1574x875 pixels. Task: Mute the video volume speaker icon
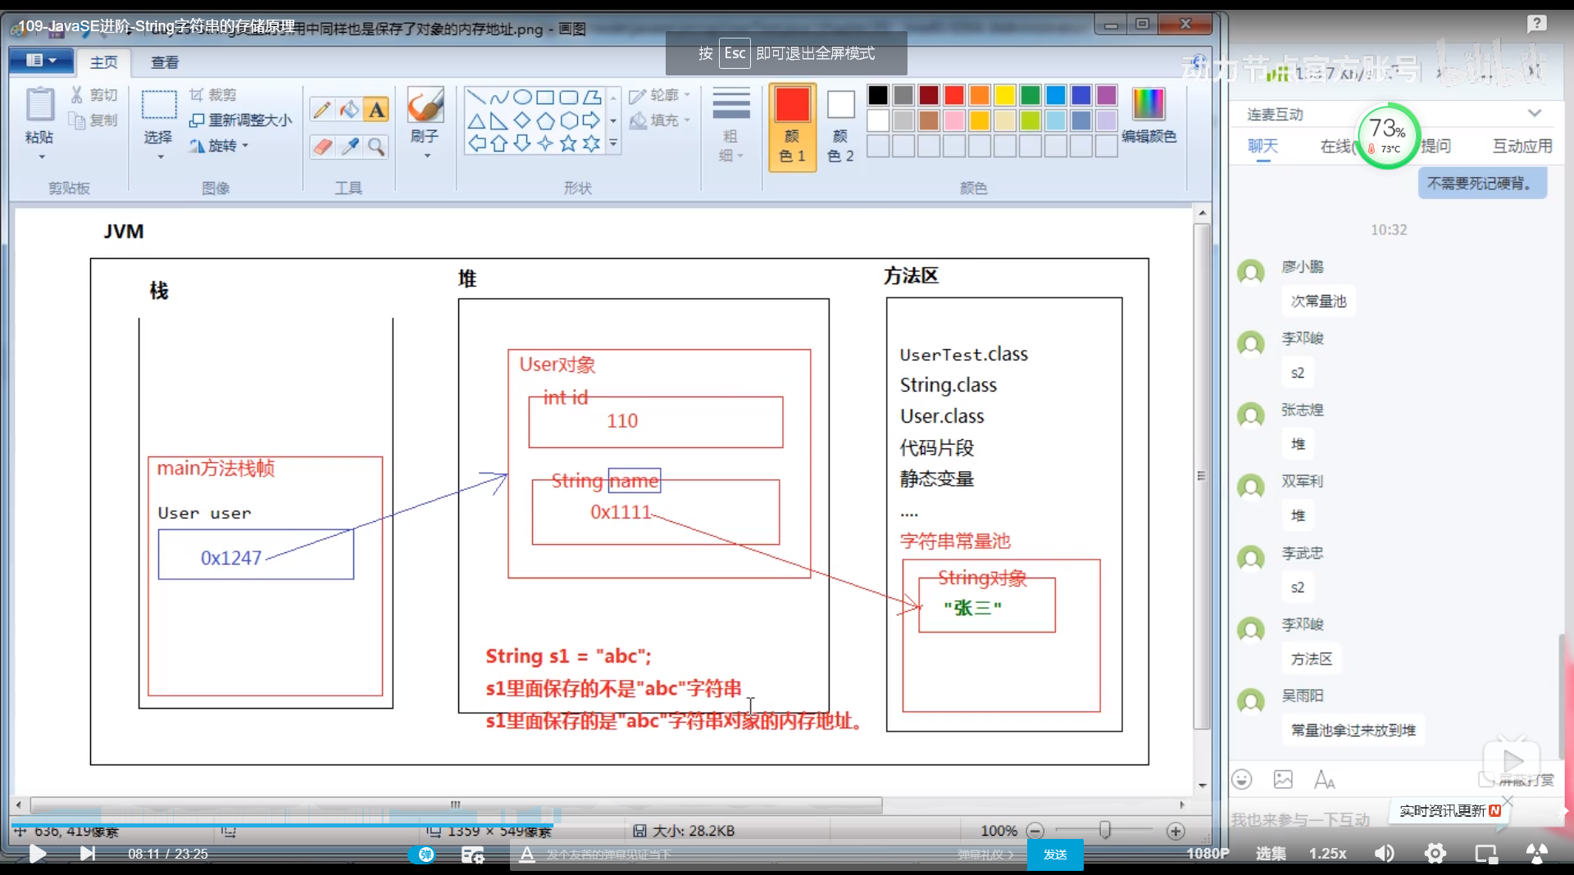tap(1384, 854)
